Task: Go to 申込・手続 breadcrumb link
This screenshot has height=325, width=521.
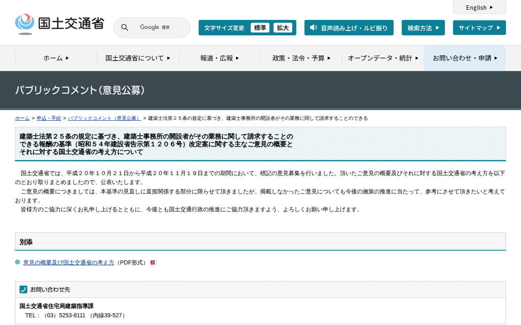Action: pos(49,118)
